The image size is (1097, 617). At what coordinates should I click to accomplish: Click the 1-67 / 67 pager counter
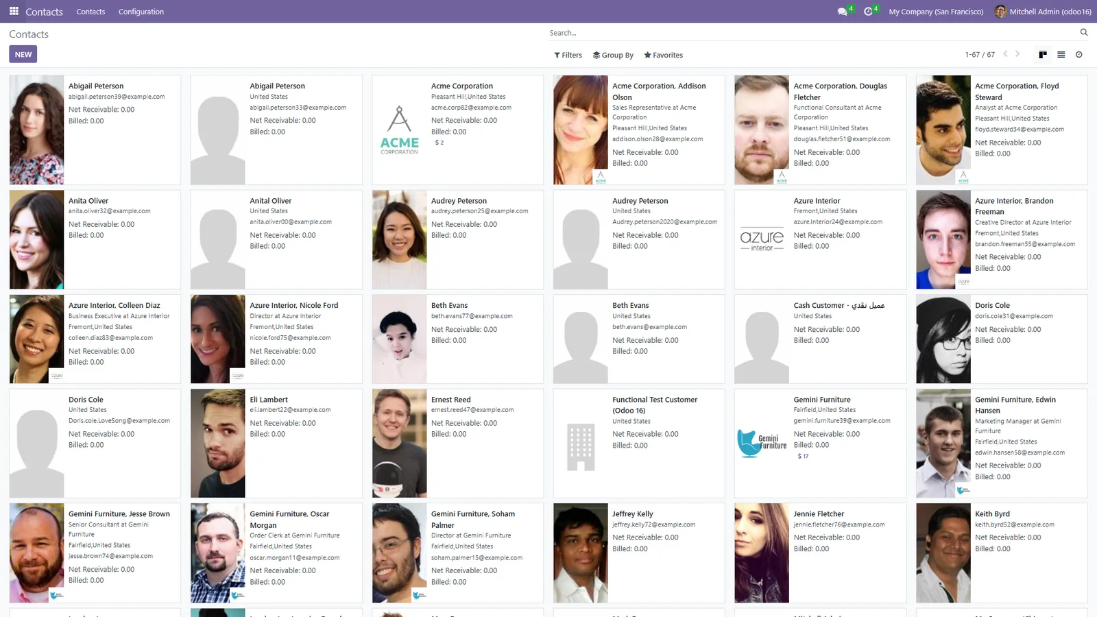coord(980,55)
